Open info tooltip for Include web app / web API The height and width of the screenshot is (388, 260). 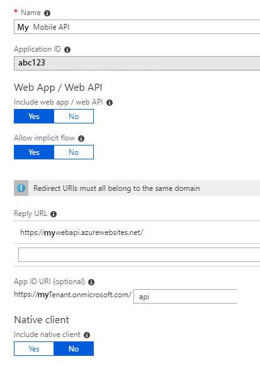[x=110, y=103]
